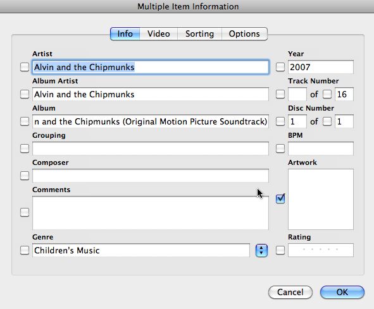The image size is (374, 309).
Task: Enable the disc count checkbox after 'of'
Action: (x=327, y=121)
